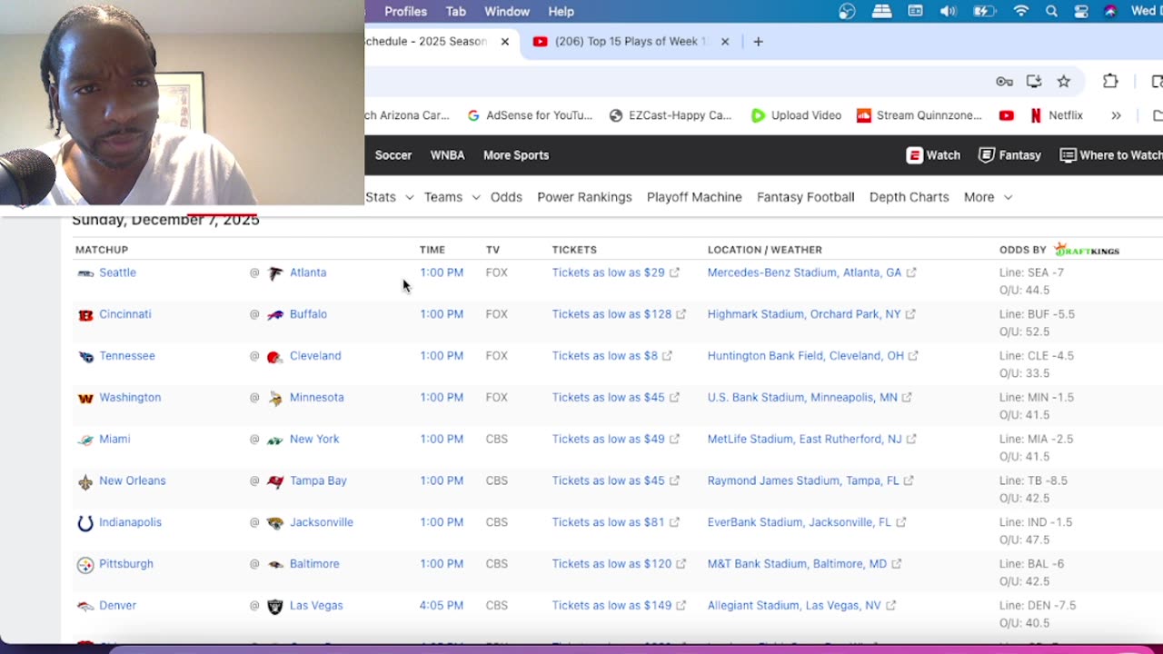Open the Stream Quinnzone SoundCloud bookmark
This screenshot has width=1163, height=654.
coord(919,115)
